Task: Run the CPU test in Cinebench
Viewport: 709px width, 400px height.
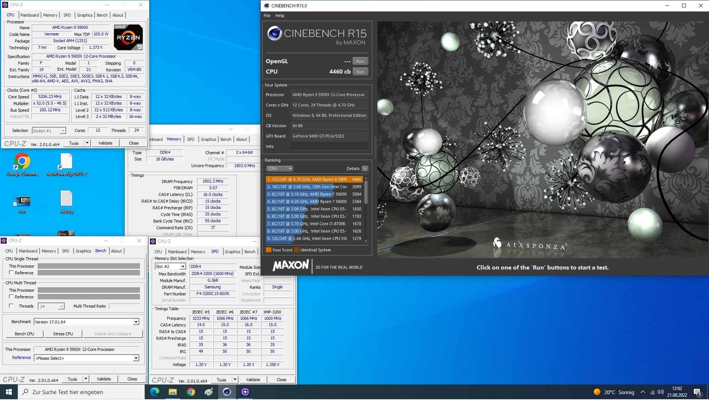Action: tap(360, 72)
